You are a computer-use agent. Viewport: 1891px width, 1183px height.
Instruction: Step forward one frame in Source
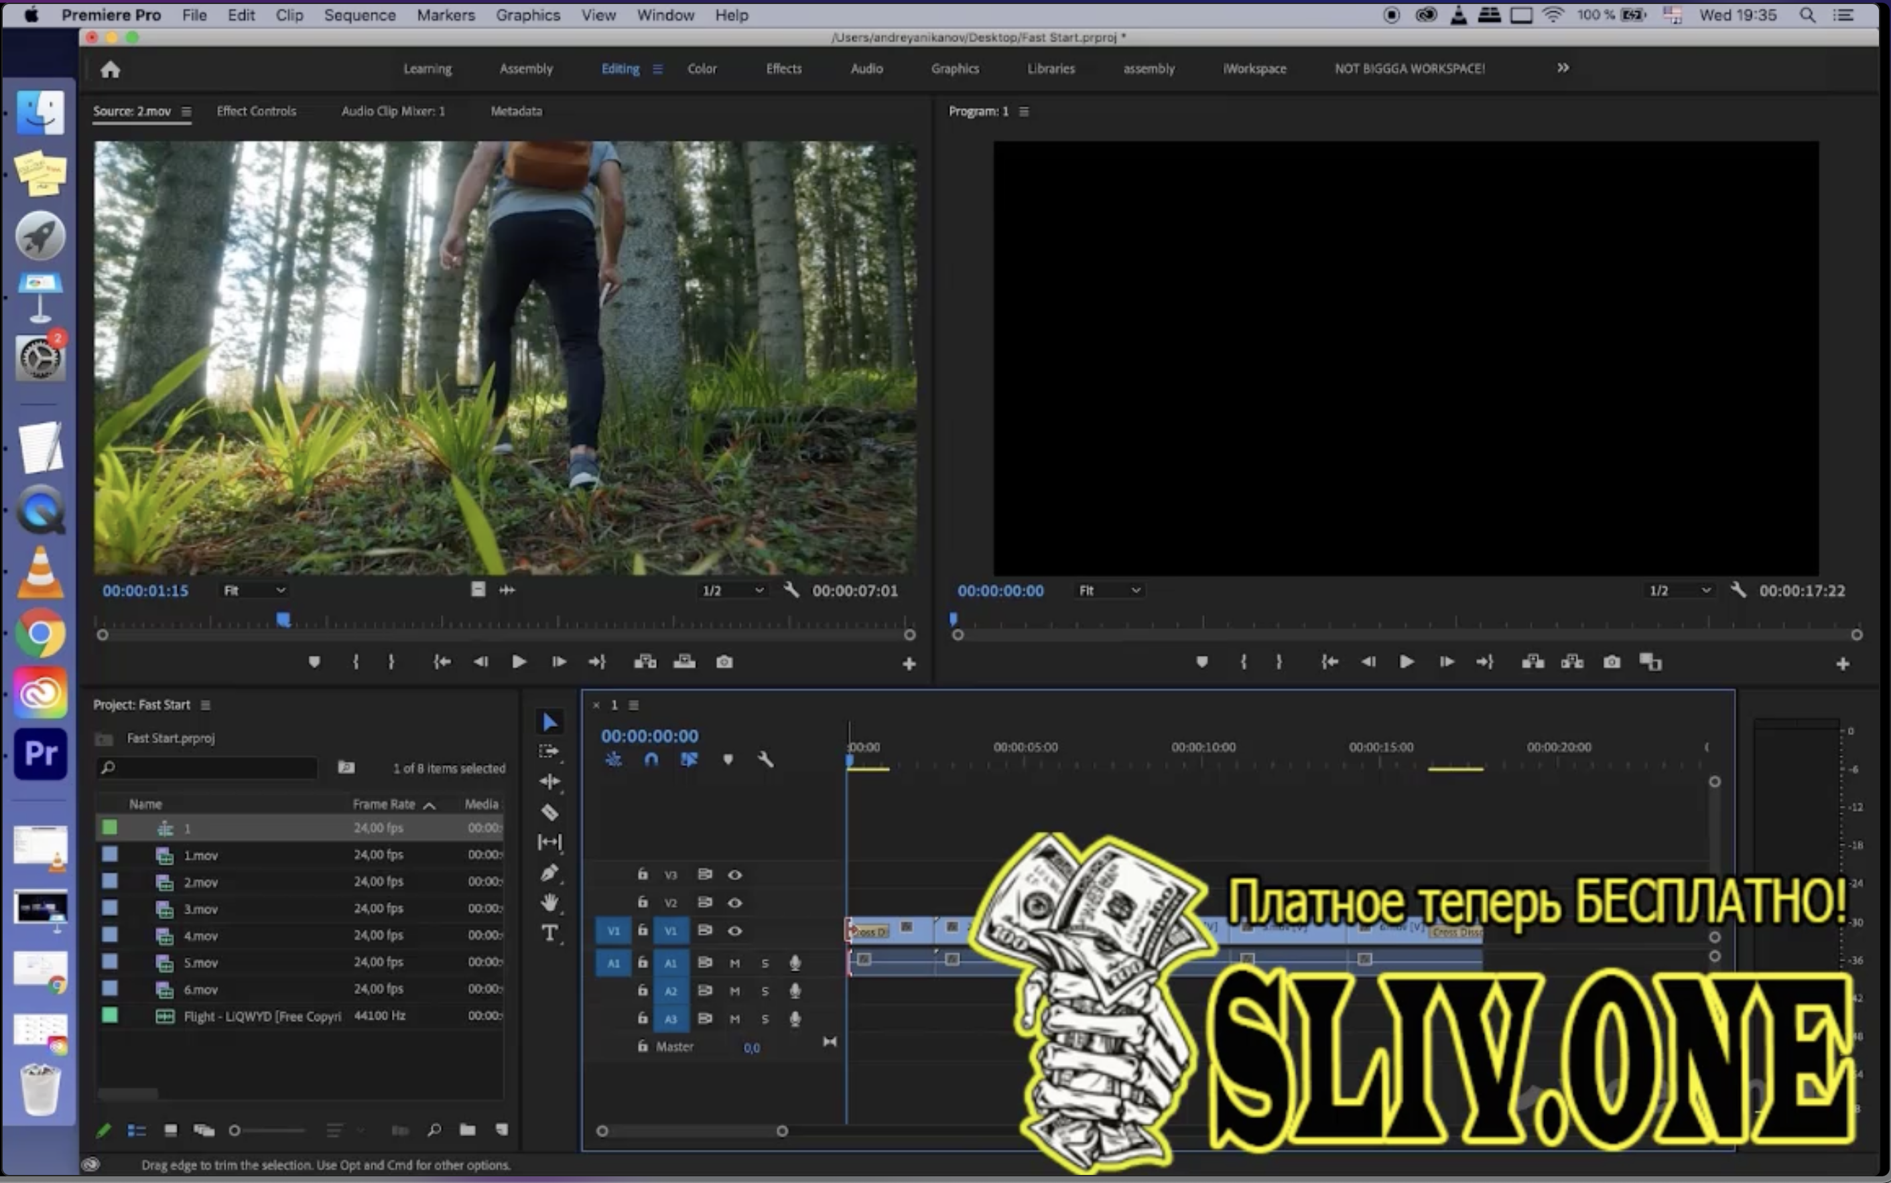(x=559, y=662)
